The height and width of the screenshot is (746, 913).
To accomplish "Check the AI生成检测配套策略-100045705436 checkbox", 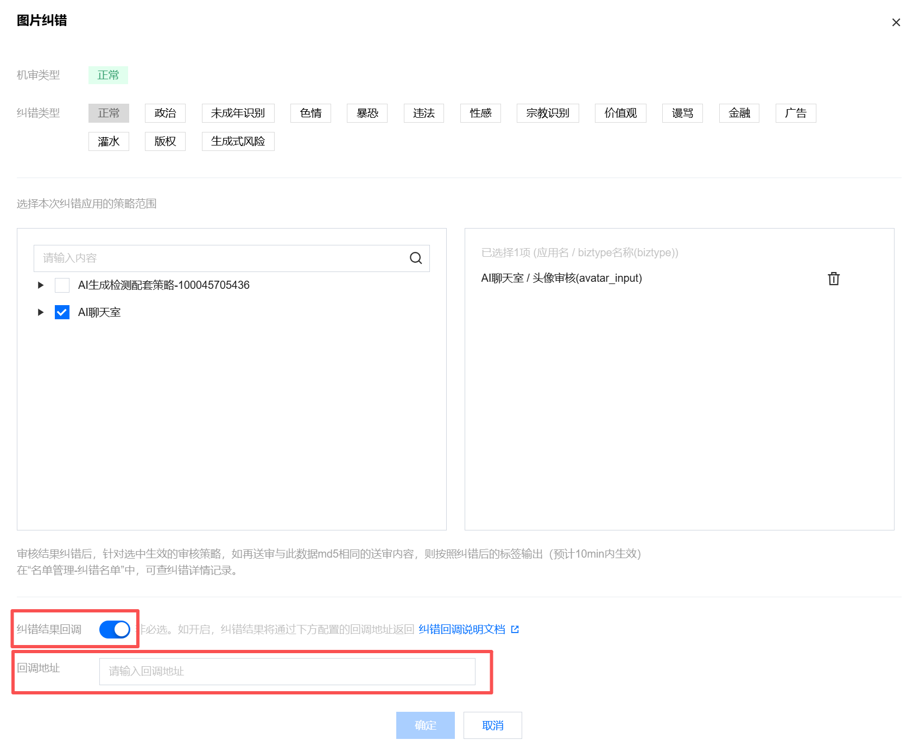I will pyautogui.click(x=62, y=285).
